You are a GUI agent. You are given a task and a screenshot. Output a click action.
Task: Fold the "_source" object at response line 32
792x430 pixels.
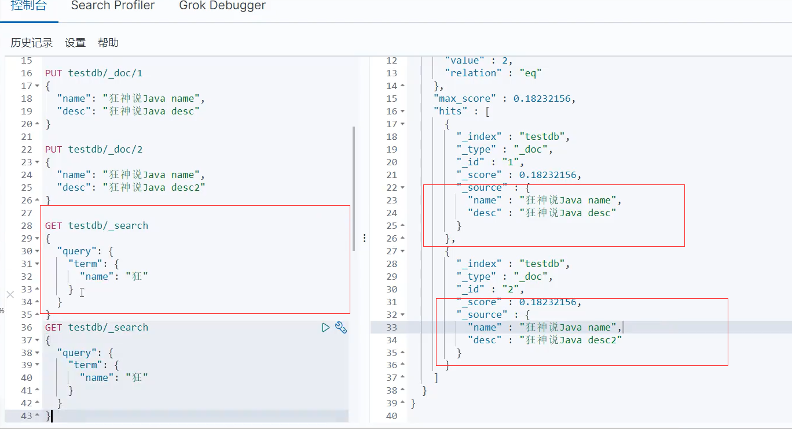click(x=403, y=315)
